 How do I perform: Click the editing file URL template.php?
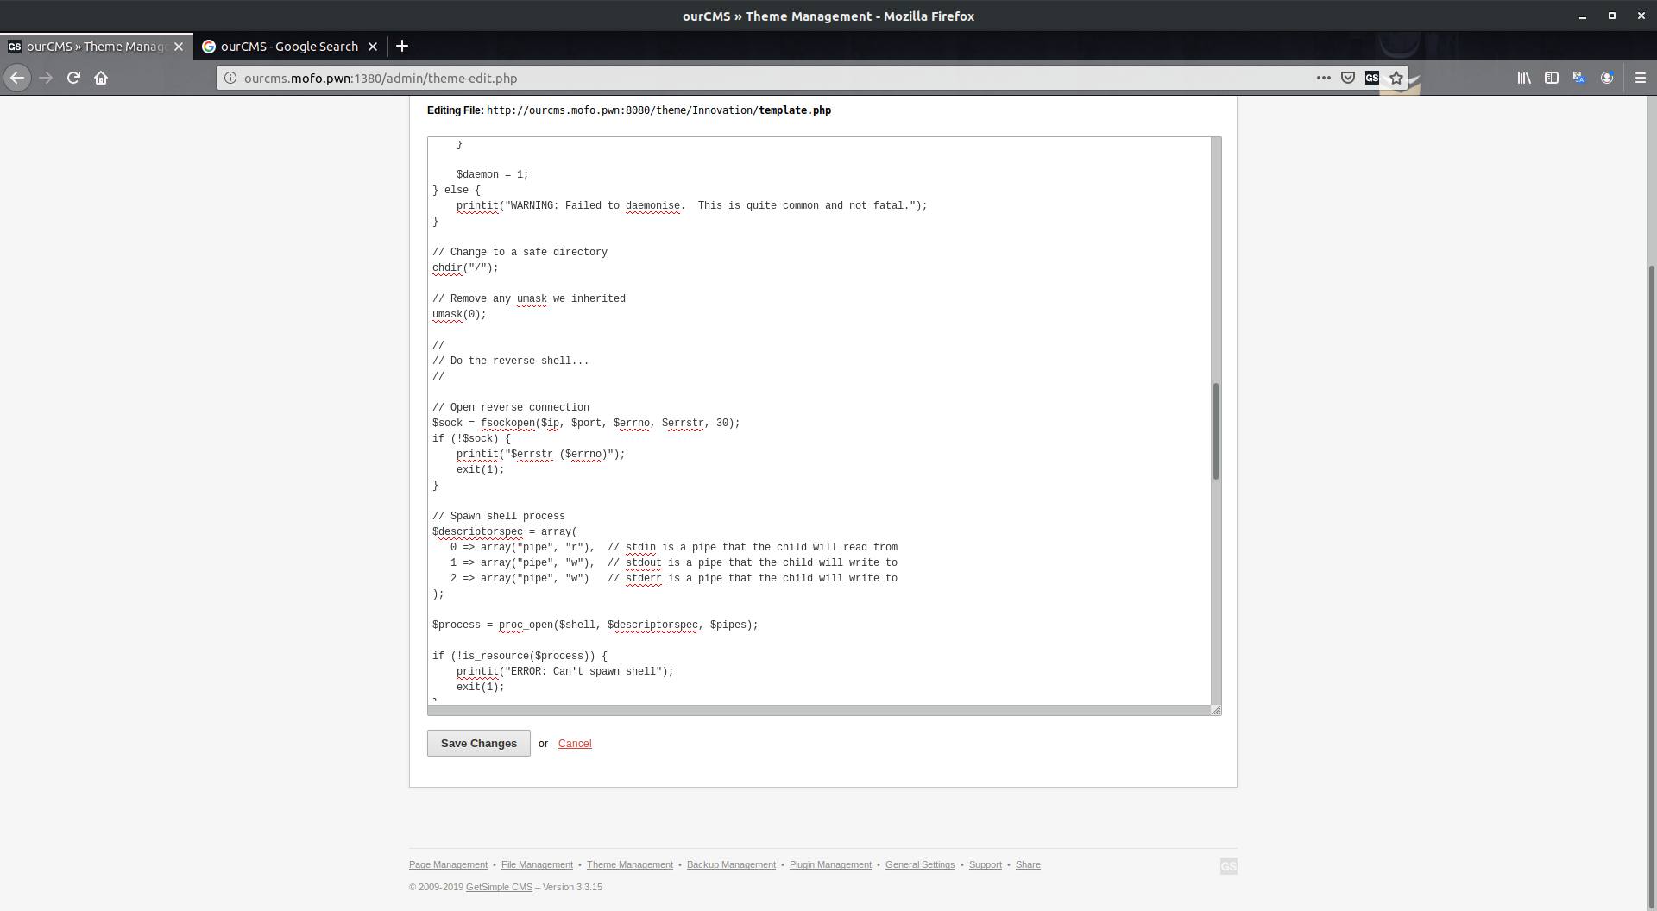(658, 110)
